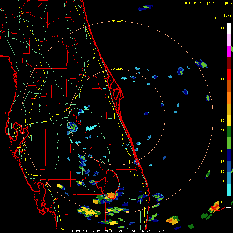Select the dark red legend swatch near 54
Viewport: 233px width, 233px height.
click(229, 63)
